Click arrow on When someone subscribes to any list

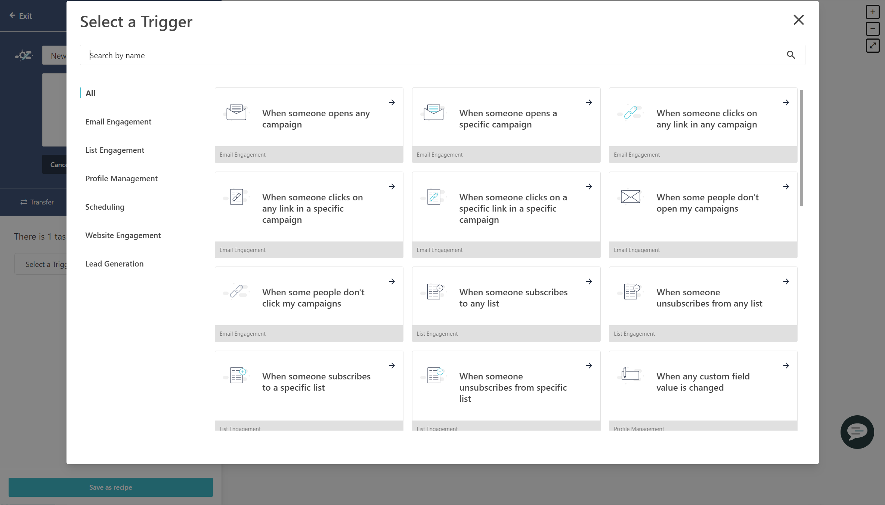589,281
